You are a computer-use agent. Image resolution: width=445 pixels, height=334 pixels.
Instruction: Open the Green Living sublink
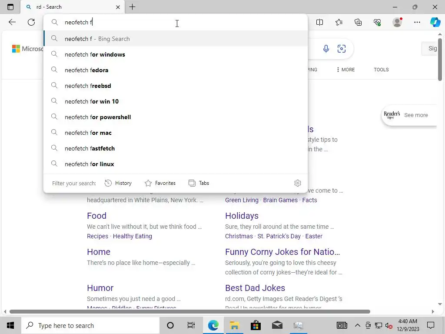[x=242, y=200]
